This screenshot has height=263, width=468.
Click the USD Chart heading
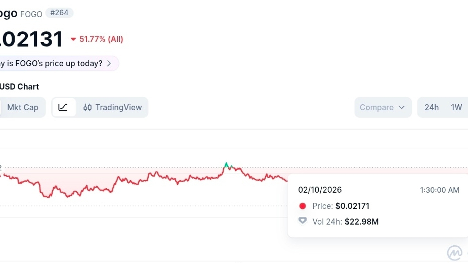19,86
